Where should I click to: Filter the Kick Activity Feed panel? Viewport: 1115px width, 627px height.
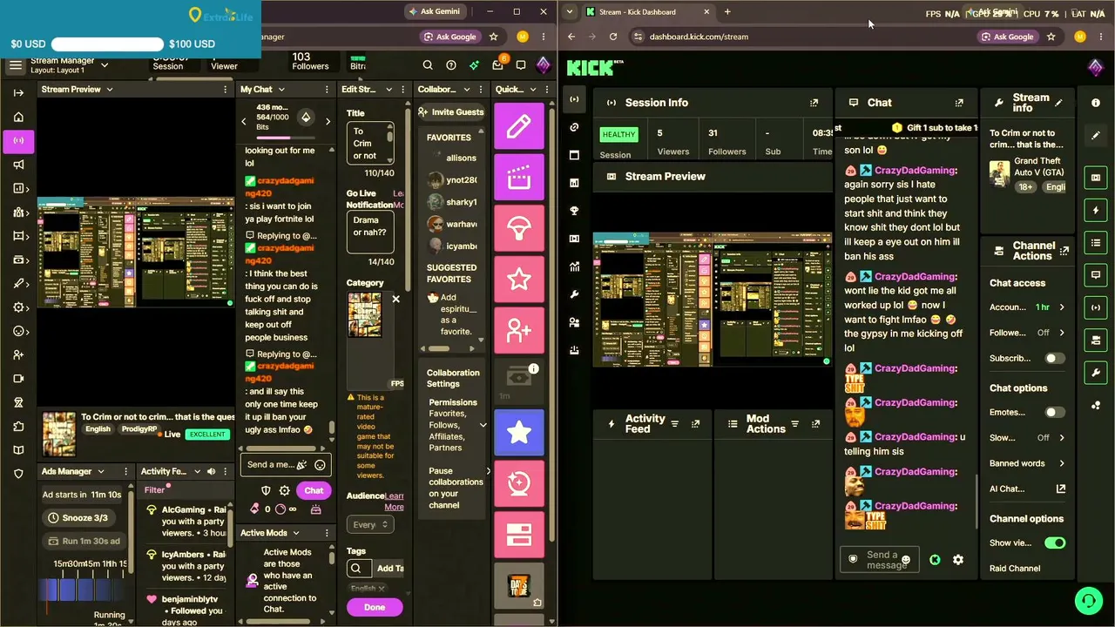(674, 424)
